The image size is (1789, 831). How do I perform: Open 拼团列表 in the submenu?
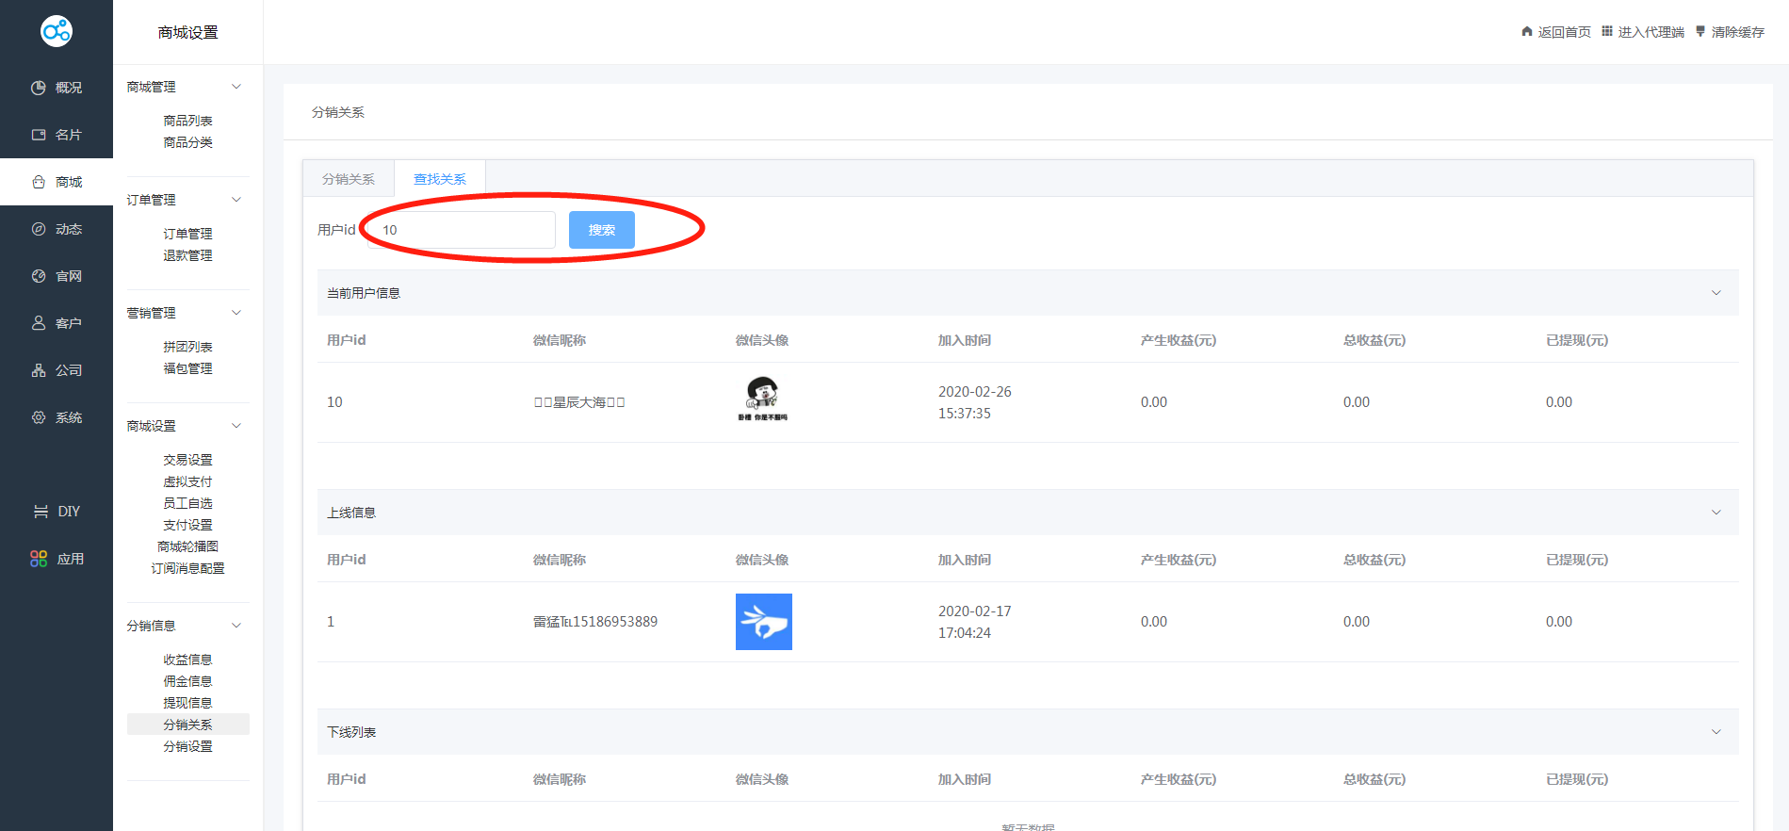pyautogui.click(x=187, y=347)
